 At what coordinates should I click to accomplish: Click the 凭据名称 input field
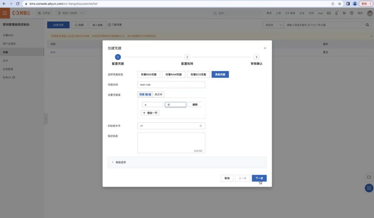click(x=171, y=85)
